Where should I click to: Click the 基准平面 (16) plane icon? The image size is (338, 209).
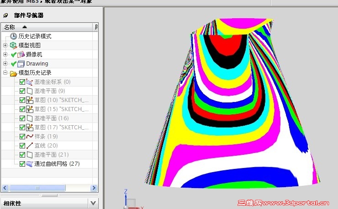click(x=30, y=118)
